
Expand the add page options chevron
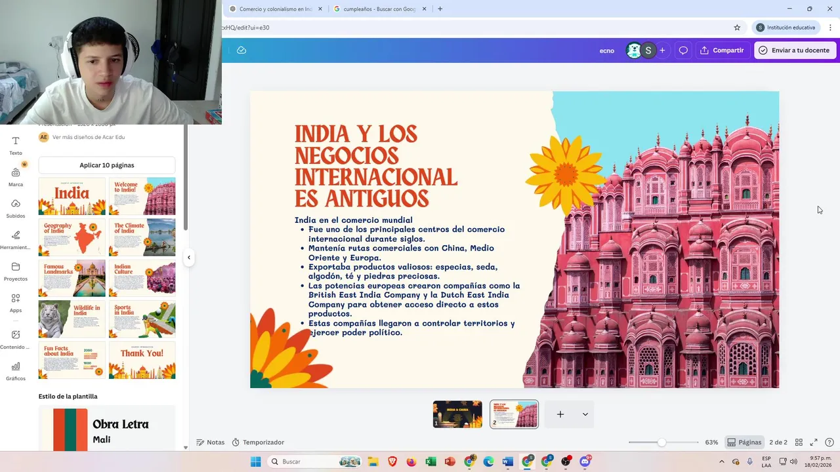click(x=585, y=414)
